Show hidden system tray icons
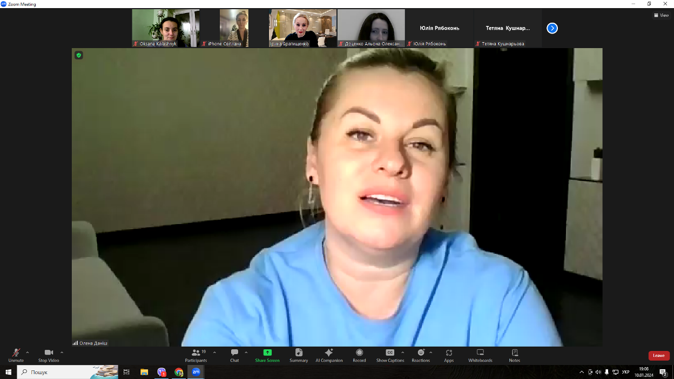 [x=582, y=372]
